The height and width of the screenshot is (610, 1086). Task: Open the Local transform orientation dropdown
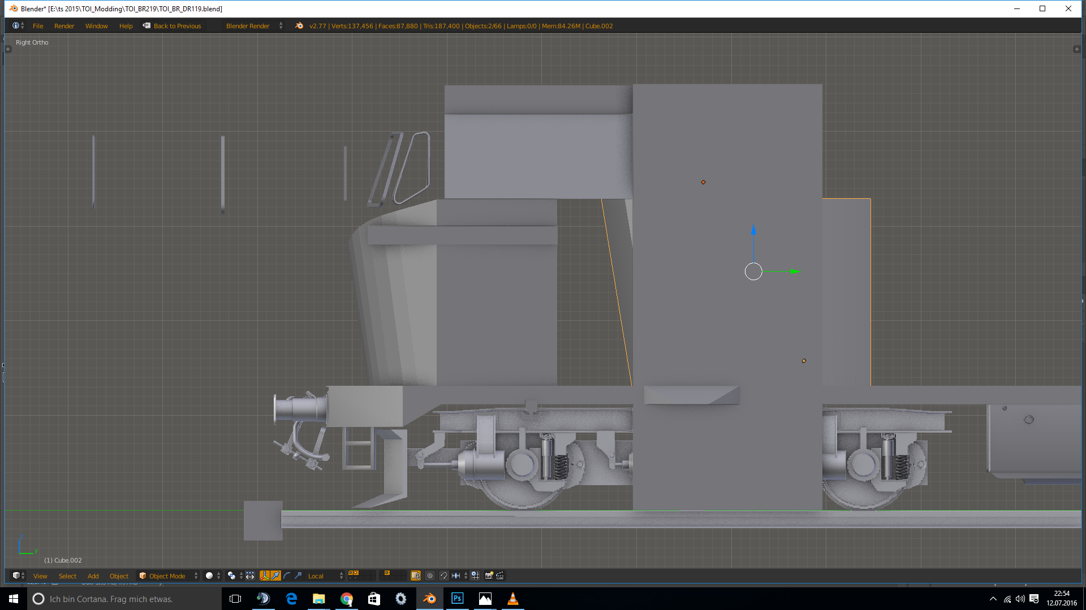point(325,576)
